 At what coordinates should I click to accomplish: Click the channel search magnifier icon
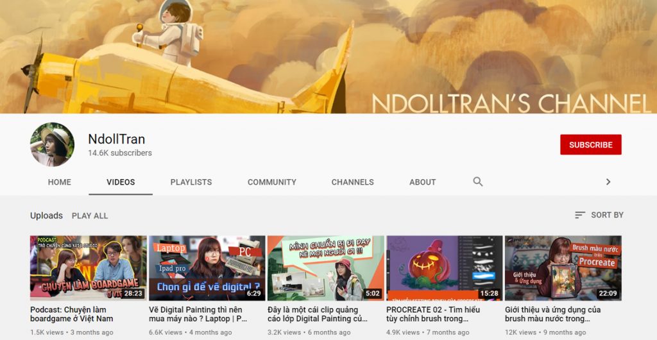(x=477, y=182)
